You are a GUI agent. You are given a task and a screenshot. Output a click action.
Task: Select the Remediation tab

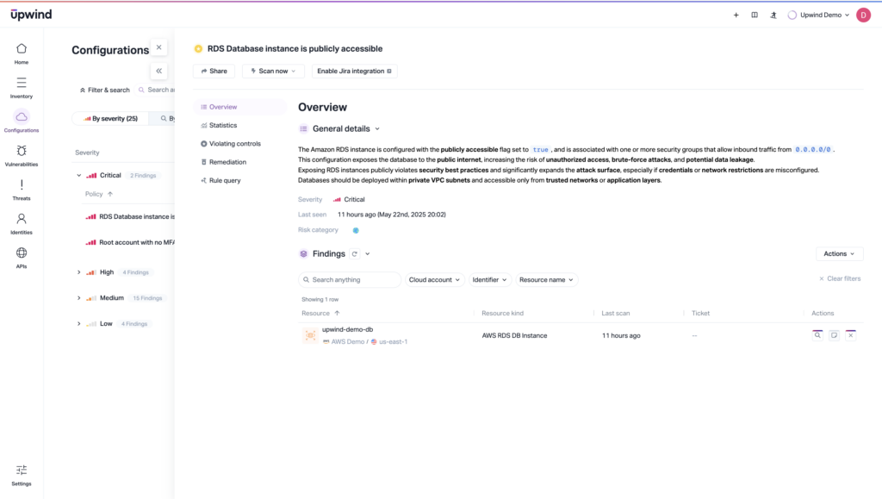point(240,162)
